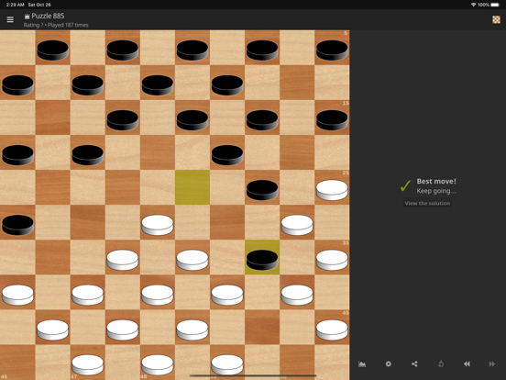Tap the highlighted empty square 23
The width and height of the screenshot is (506, 380).
point(192,187)
